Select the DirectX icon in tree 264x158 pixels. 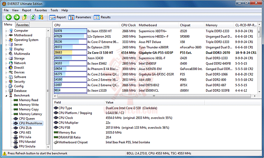pyautogui.click(x=11, y=68)
